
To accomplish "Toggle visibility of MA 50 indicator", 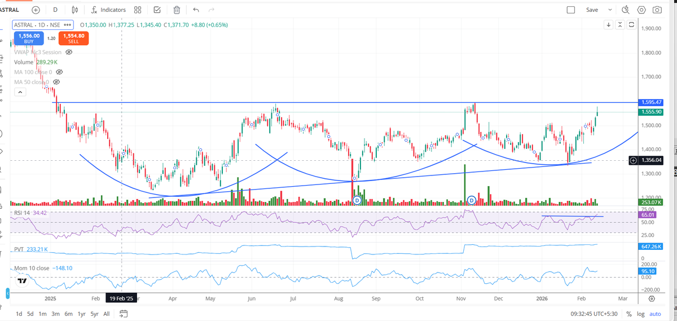I will click(x=56, y=82).
